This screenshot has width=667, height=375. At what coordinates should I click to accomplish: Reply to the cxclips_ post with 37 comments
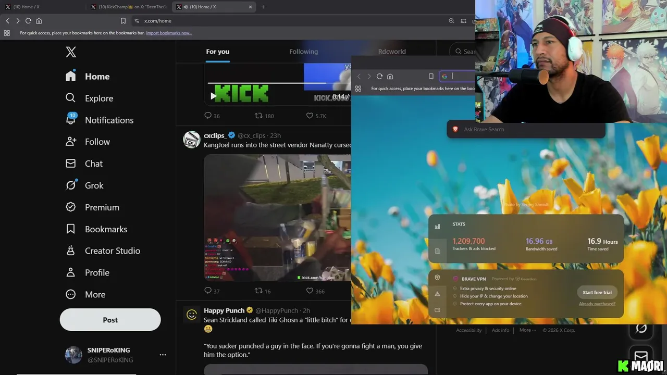tap(212, 291)
